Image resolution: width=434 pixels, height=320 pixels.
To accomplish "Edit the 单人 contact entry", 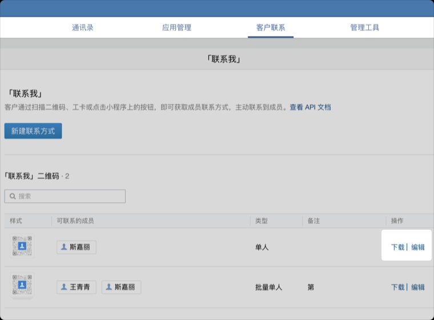I will tap(418, 247).
